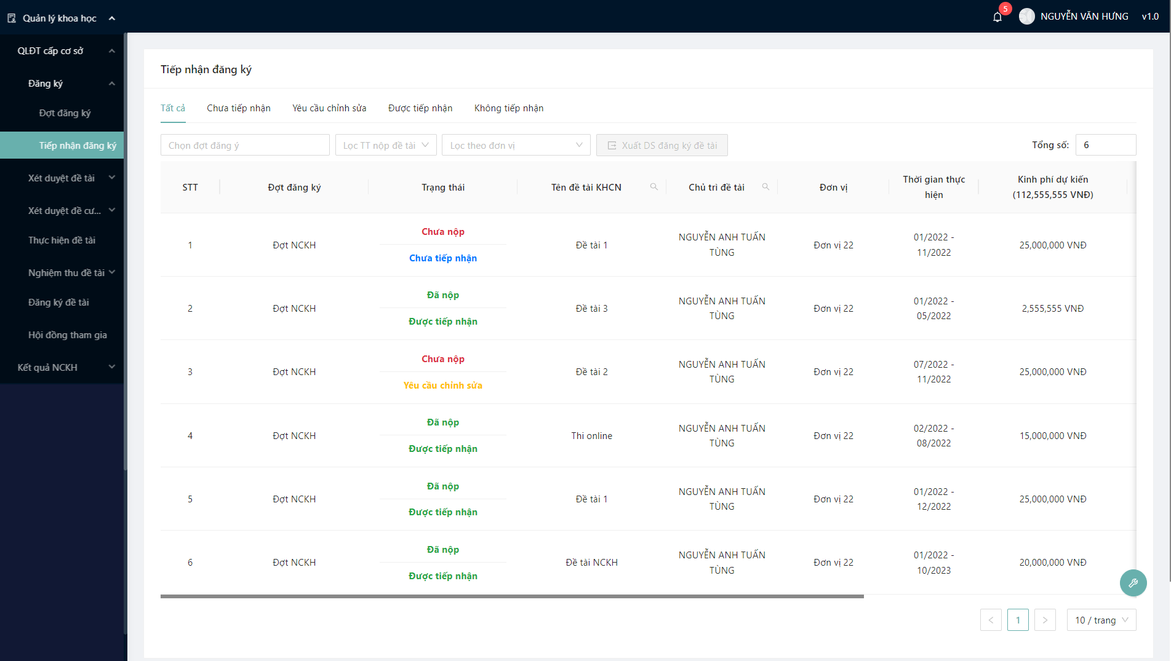1171x661 pixels.
Task: Click the floating wrench tool button
Action: pos(1133,583)
